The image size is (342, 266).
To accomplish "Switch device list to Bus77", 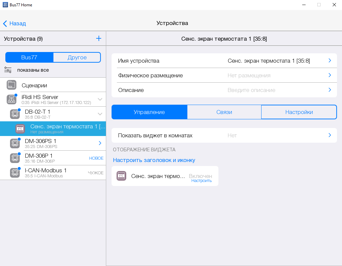I will [x=29, y=57].
